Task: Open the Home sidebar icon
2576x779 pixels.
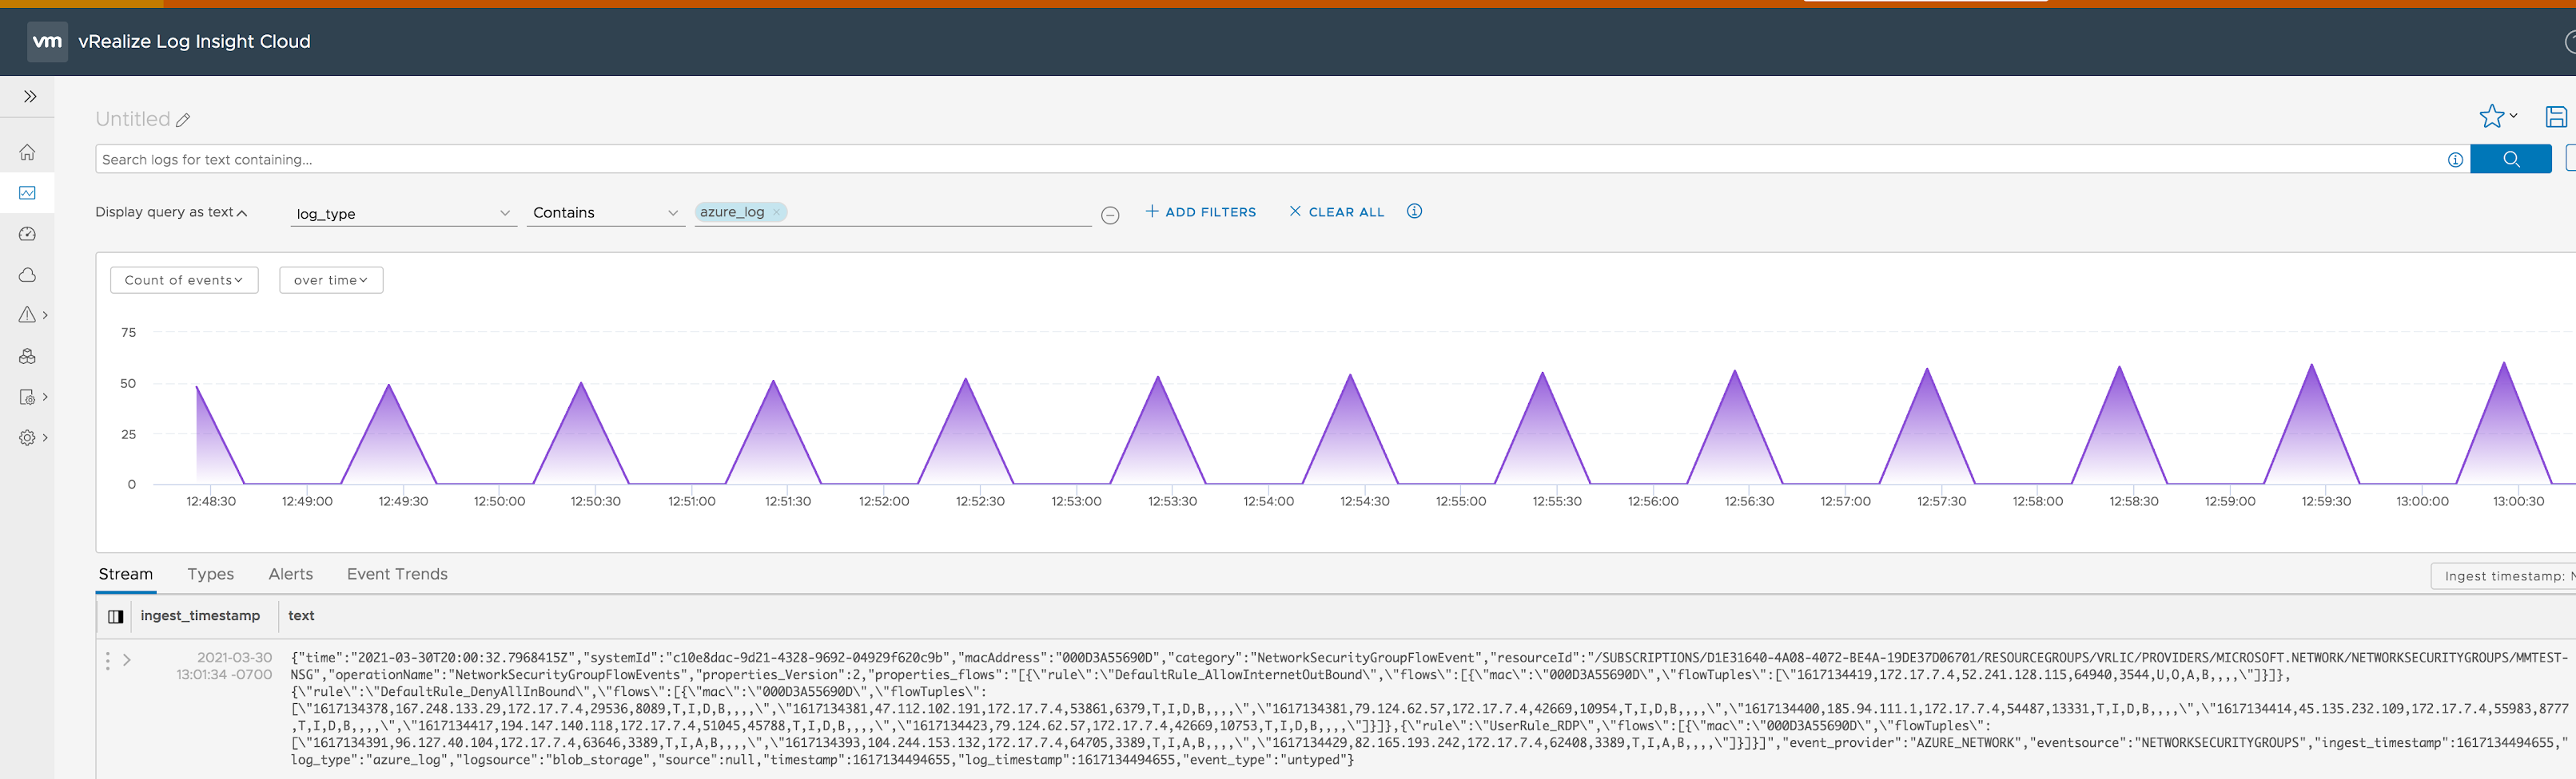Action: (x=27, y=152)
